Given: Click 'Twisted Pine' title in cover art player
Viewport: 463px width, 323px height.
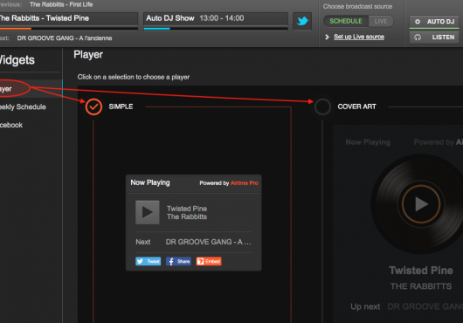Looking at the screenshot, I should coord(421,271).
